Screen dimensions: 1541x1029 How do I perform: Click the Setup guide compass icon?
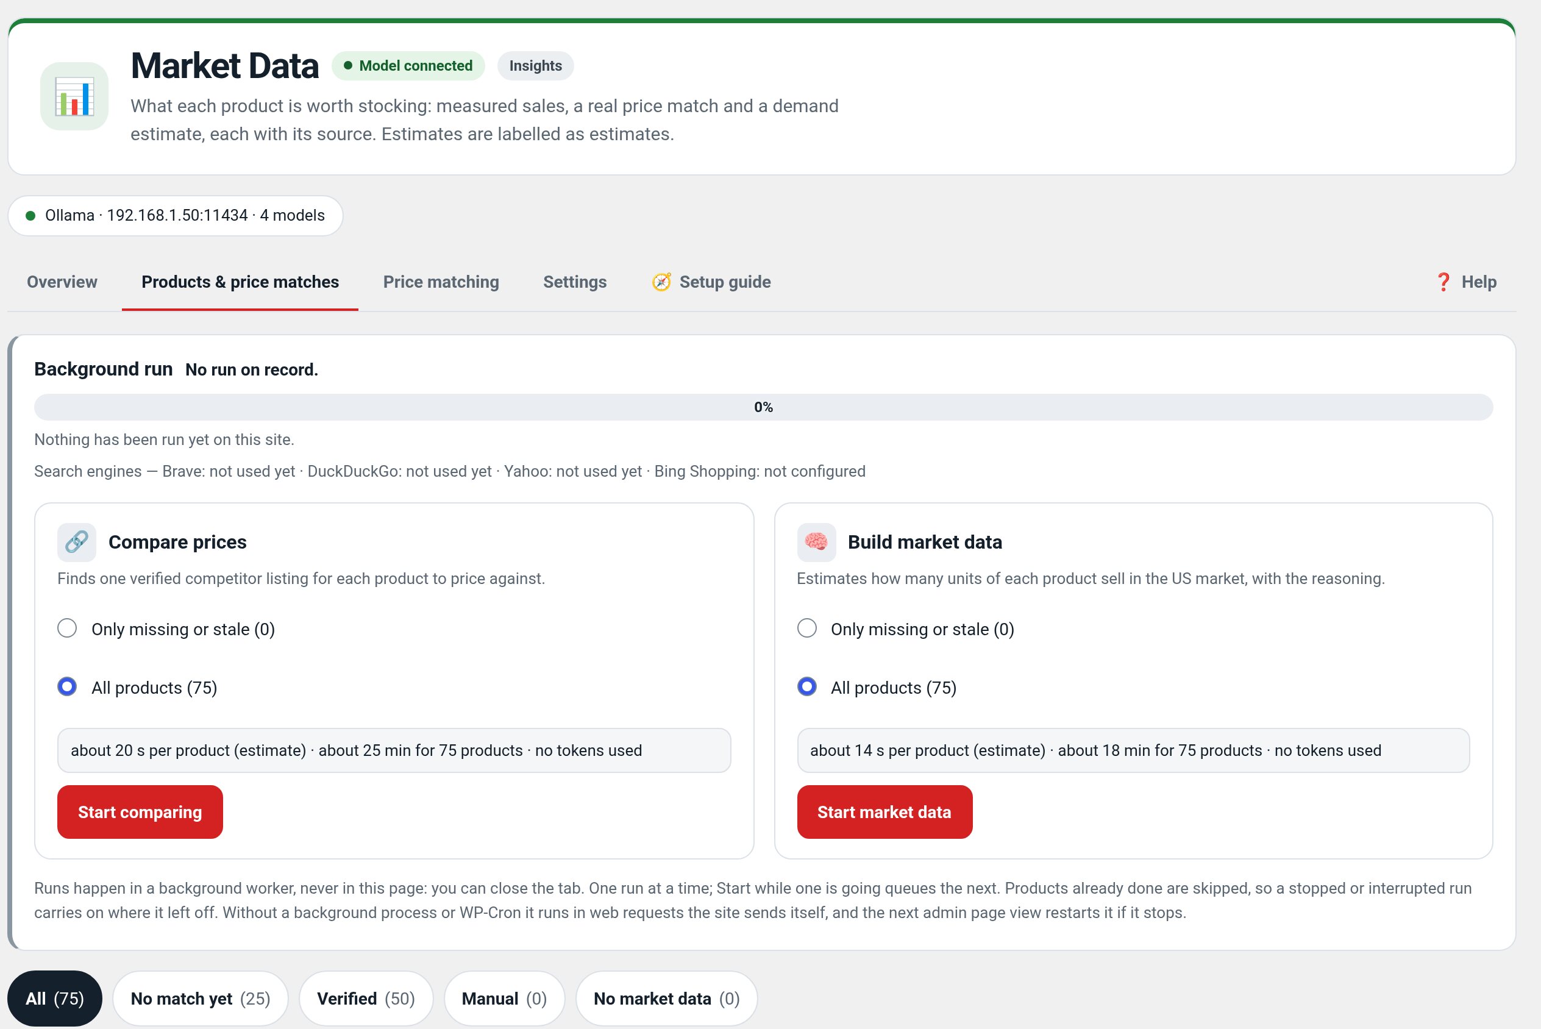tap(661, 282)
